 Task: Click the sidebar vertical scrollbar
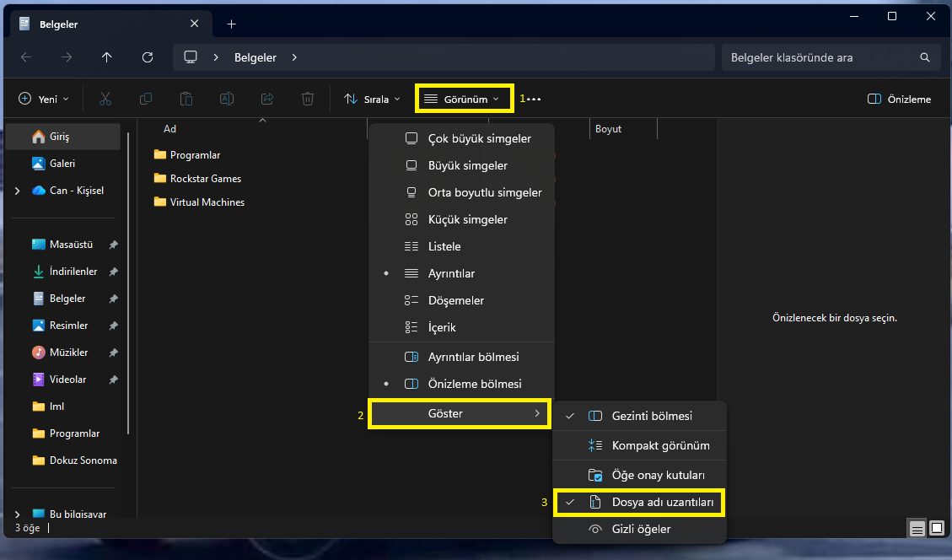(x=129, y=283)
